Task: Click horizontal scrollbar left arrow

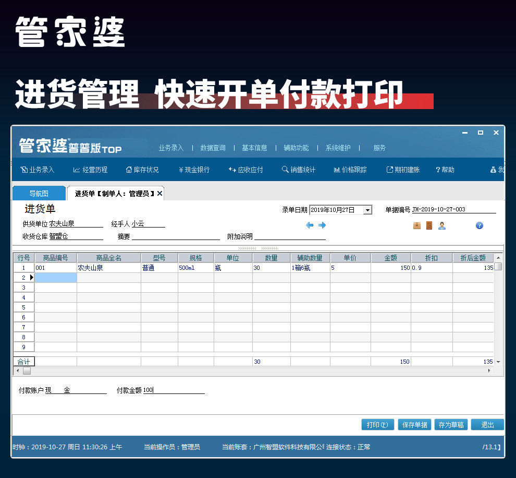Action: point(18,371)
